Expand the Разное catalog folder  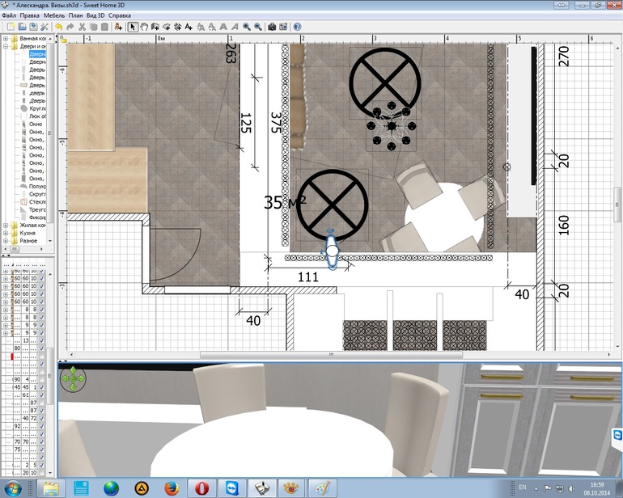(6, 241)
